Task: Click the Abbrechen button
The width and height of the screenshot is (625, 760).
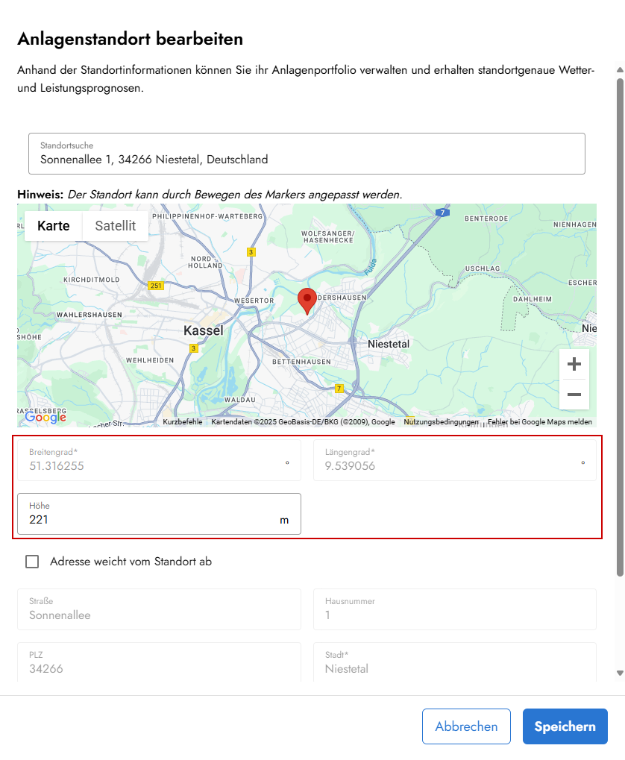Action: coord(466,726)
